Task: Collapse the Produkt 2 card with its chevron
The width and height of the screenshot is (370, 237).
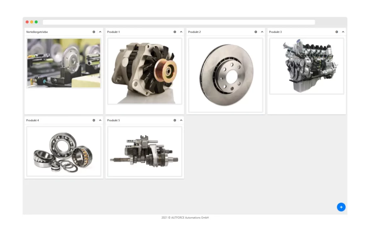Action: click(x=262, y=32)
